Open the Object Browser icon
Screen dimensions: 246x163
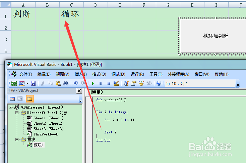coord(141,83)
